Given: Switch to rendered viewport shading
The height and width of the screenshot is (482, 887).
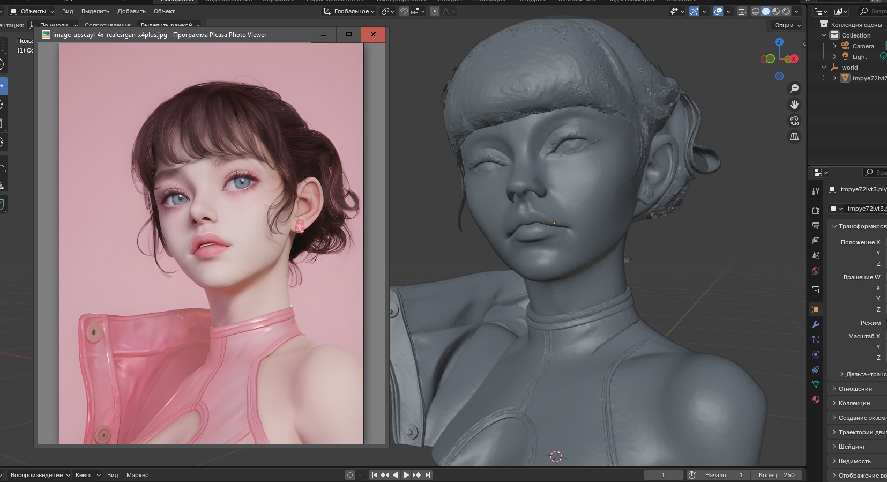Looking at the screenshot, I should coord(786,11).
